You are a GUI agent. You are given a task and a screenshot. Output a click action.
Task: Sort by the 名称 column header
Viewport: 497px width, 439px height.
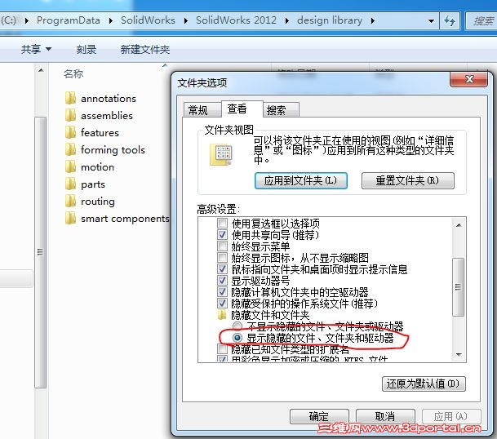pyautogui.click(x=73, y=74)
